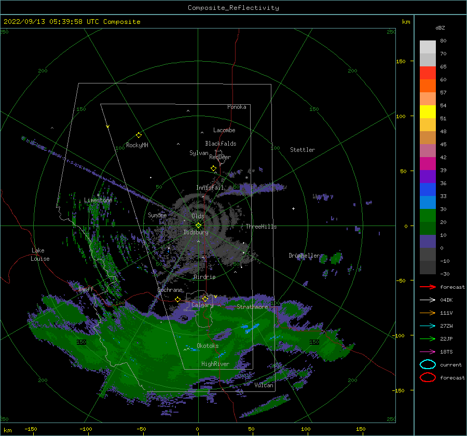The height and width of the screenshot is (436, 467).
Task: Click the Ponoka city label
Action: pos(237,107)
